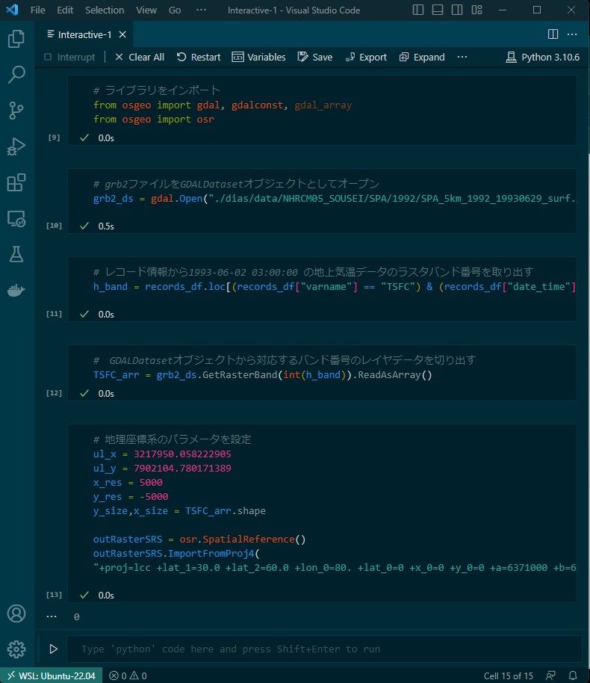Click the execution count [13] label
Screen dimensions: 590x683
[x=54, y=595]
